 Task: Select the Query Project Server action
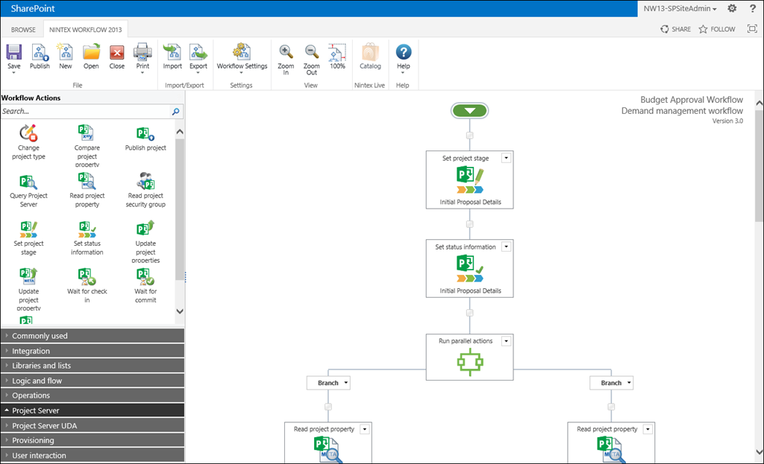coord(28,191)
